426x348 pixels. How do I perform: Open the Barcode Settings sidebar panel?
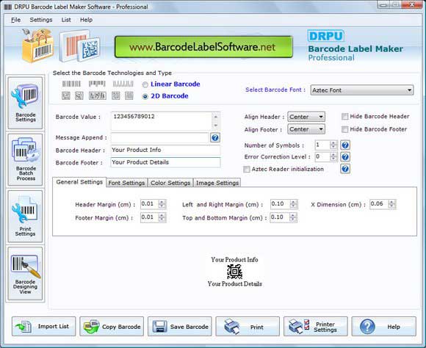coord(25,103)
